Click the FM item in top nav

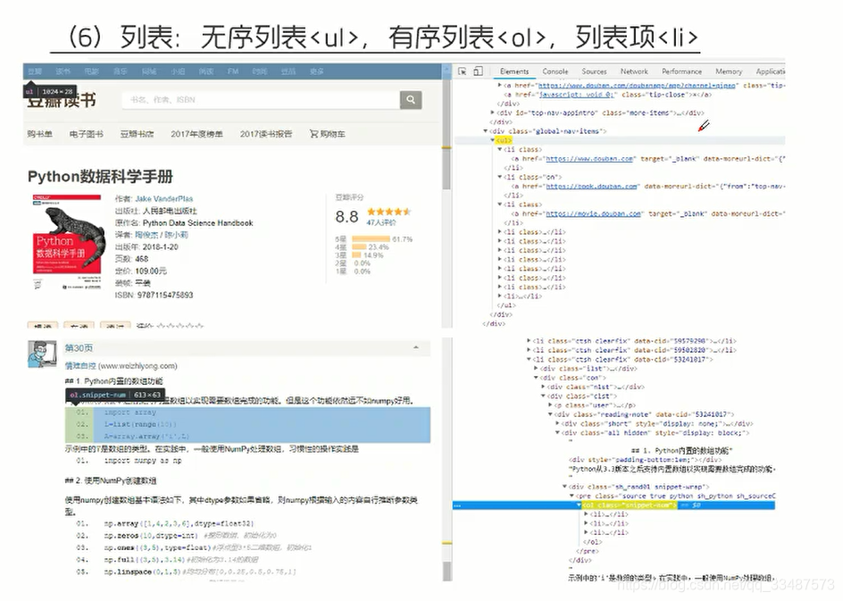coord(233,71)
